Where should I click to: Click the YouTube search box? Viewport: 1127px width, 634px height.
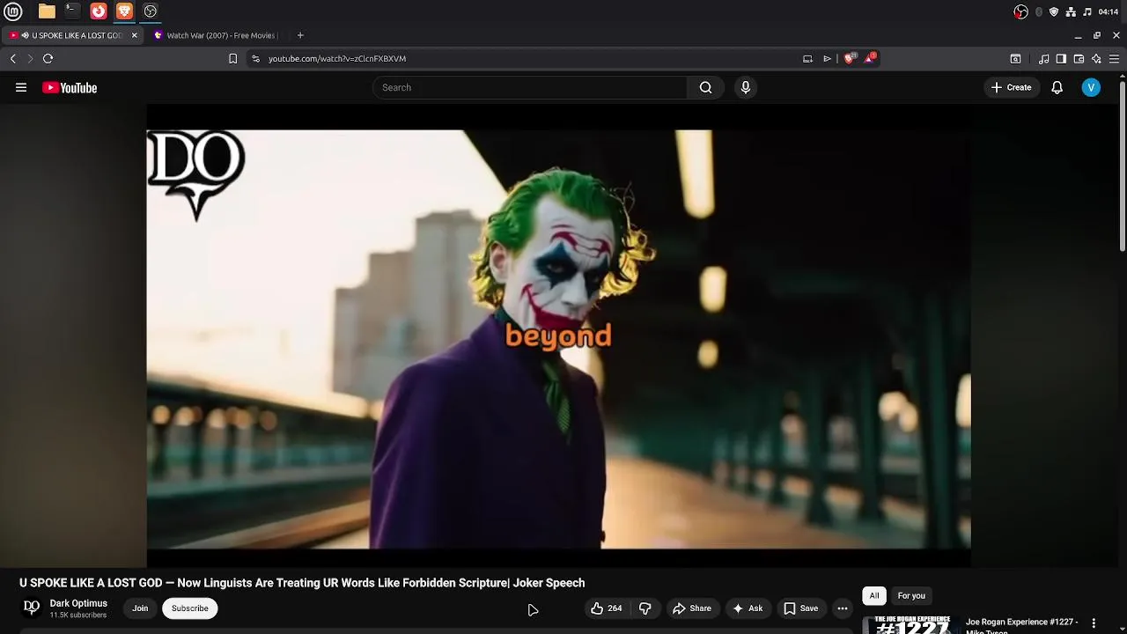coord(530,87)
